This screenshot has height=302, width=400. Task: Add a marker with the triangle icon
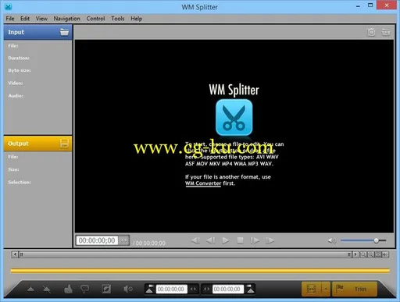(30, 289)
